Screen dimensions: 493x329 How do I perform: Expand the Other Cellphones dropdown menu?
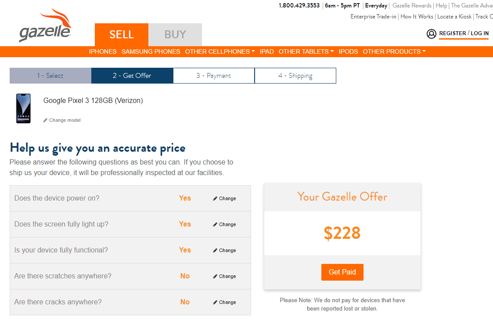coord(220,51)
